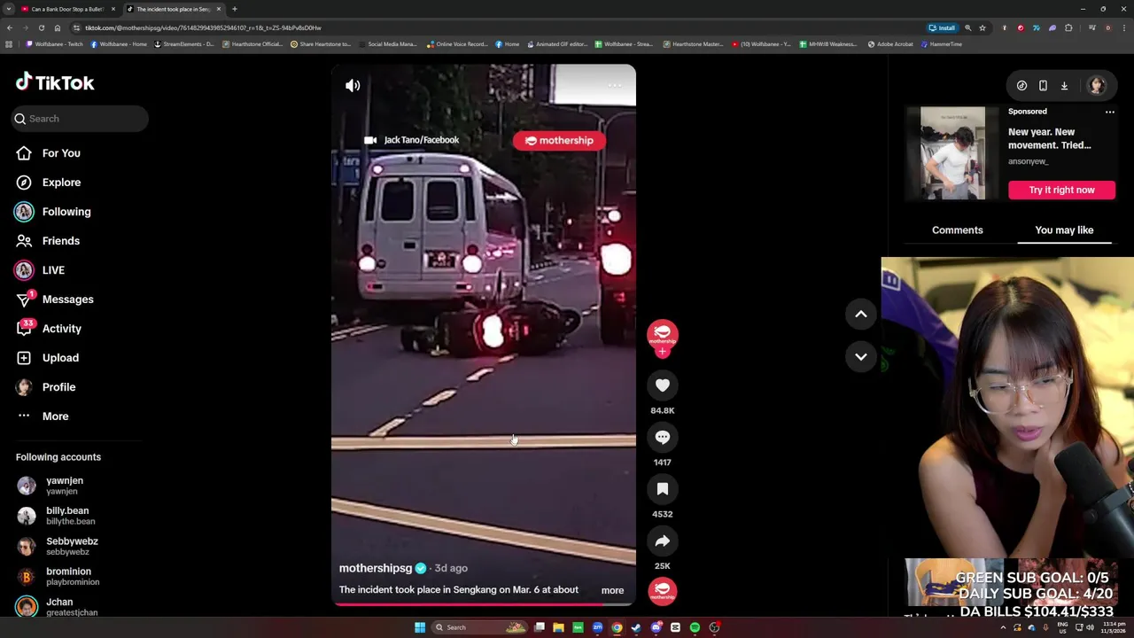
Task: Share the video with the arrow icon
Action: [x=663, y=541]
